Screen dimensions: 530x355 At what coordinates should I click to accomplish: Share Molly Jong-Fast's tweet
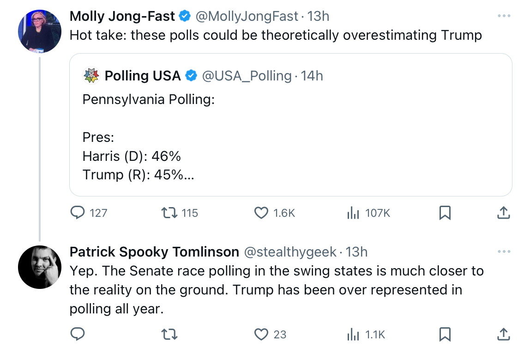[x=503, y=213]
